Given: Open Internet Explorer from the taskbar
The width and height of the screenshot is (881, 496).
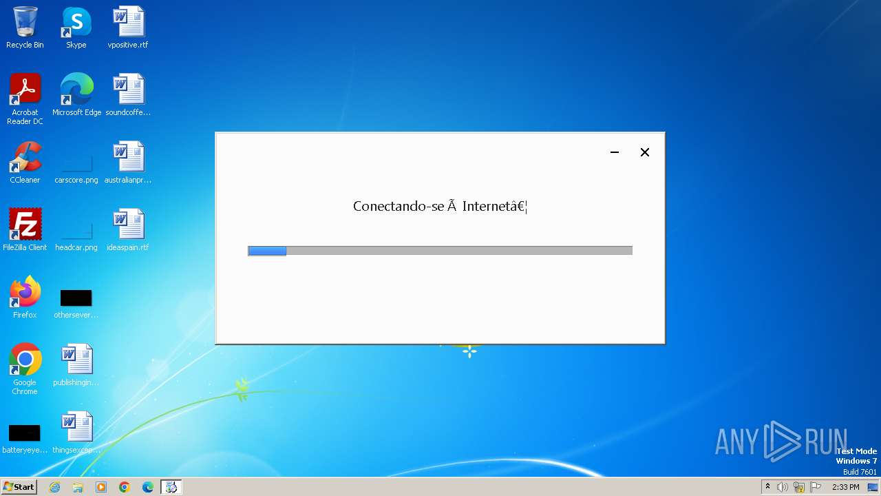Looking at the screenshot, I should click(x=54, y=487).
